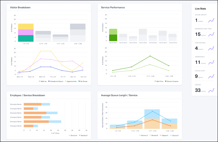Viewport: 218px width, 142px height.
Task: Select the gray 1/17 - 1/23 Visitor Breakdown bar
Action: [60, 38]
